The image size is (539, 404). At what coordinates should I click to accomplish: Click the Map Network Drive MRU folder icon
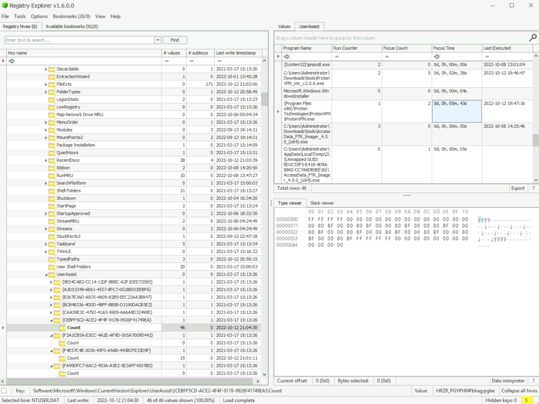[52, 115]
